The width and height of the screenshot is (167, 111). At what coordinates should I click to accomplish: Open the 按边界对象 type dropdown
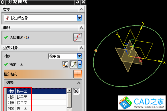[x=79, y=18]
